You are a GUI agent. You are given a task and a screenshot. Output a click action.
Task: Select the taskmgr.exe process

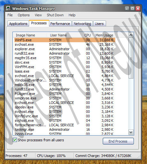pyautogui.click(x=65, y=129)
